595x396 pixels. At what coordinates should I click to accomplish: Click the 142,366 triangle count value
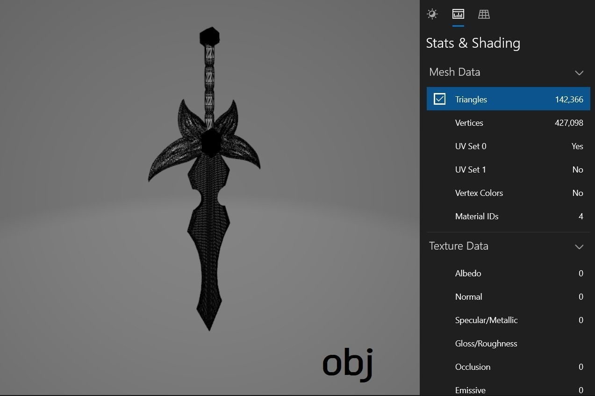569,99
